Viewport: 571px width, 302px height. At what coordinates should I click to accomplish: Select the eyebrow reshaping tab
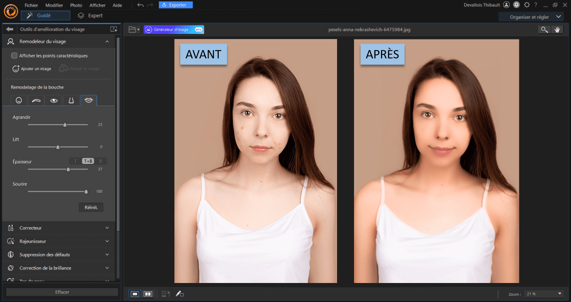(36, 100)
